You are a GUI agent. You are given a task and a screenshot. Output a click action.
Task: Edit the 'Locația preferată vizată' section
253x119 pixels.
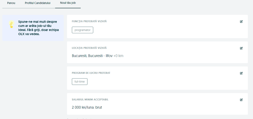[x=241, y=48]
